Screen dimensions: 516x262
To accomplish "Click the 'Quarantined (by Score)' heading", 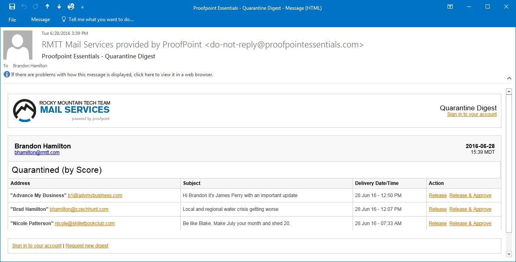I will [x=57, y=170].
